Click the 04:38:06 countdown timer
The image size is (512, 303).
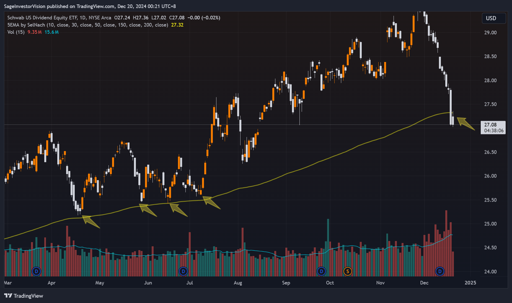click(x=494, y=131)
